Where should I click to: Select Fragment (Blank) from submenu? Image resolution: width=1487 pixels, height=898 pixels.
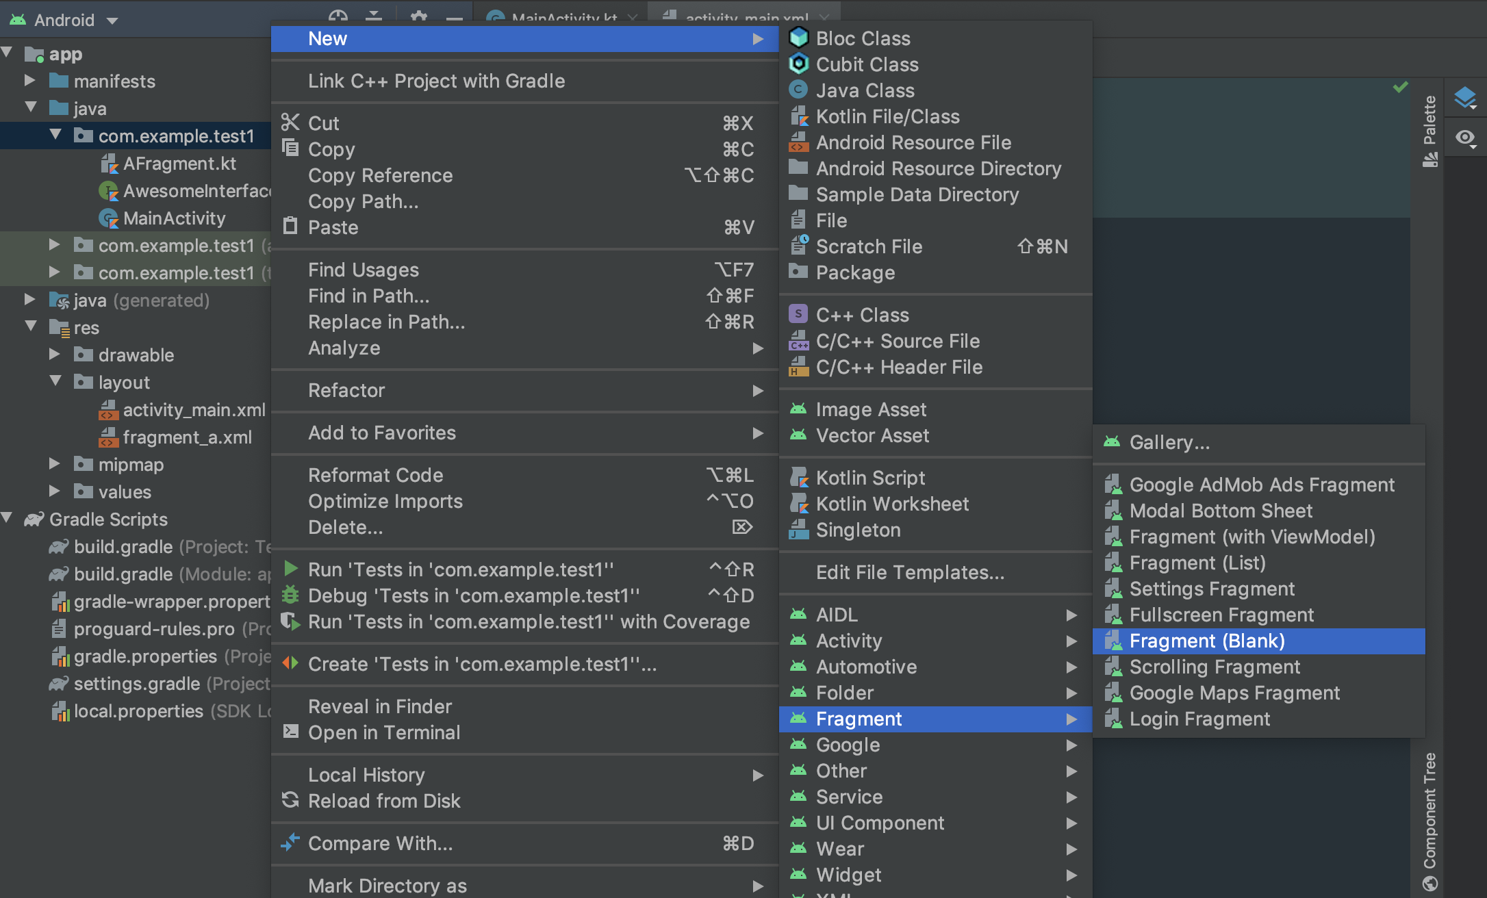click(1206, 641)
